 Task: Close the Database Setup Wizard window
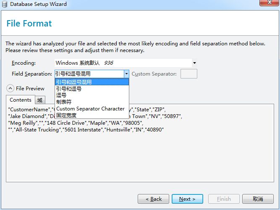point(267,4)
